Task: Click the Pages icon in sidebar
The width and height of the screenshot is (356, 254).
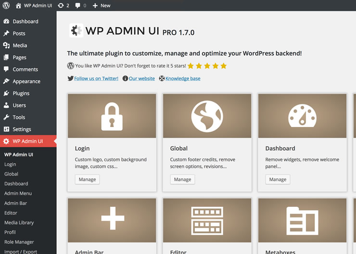Action: [6, 57]
